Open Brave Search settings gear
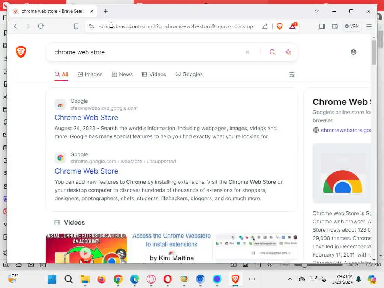Screen dimensions: 384x288 353,52
